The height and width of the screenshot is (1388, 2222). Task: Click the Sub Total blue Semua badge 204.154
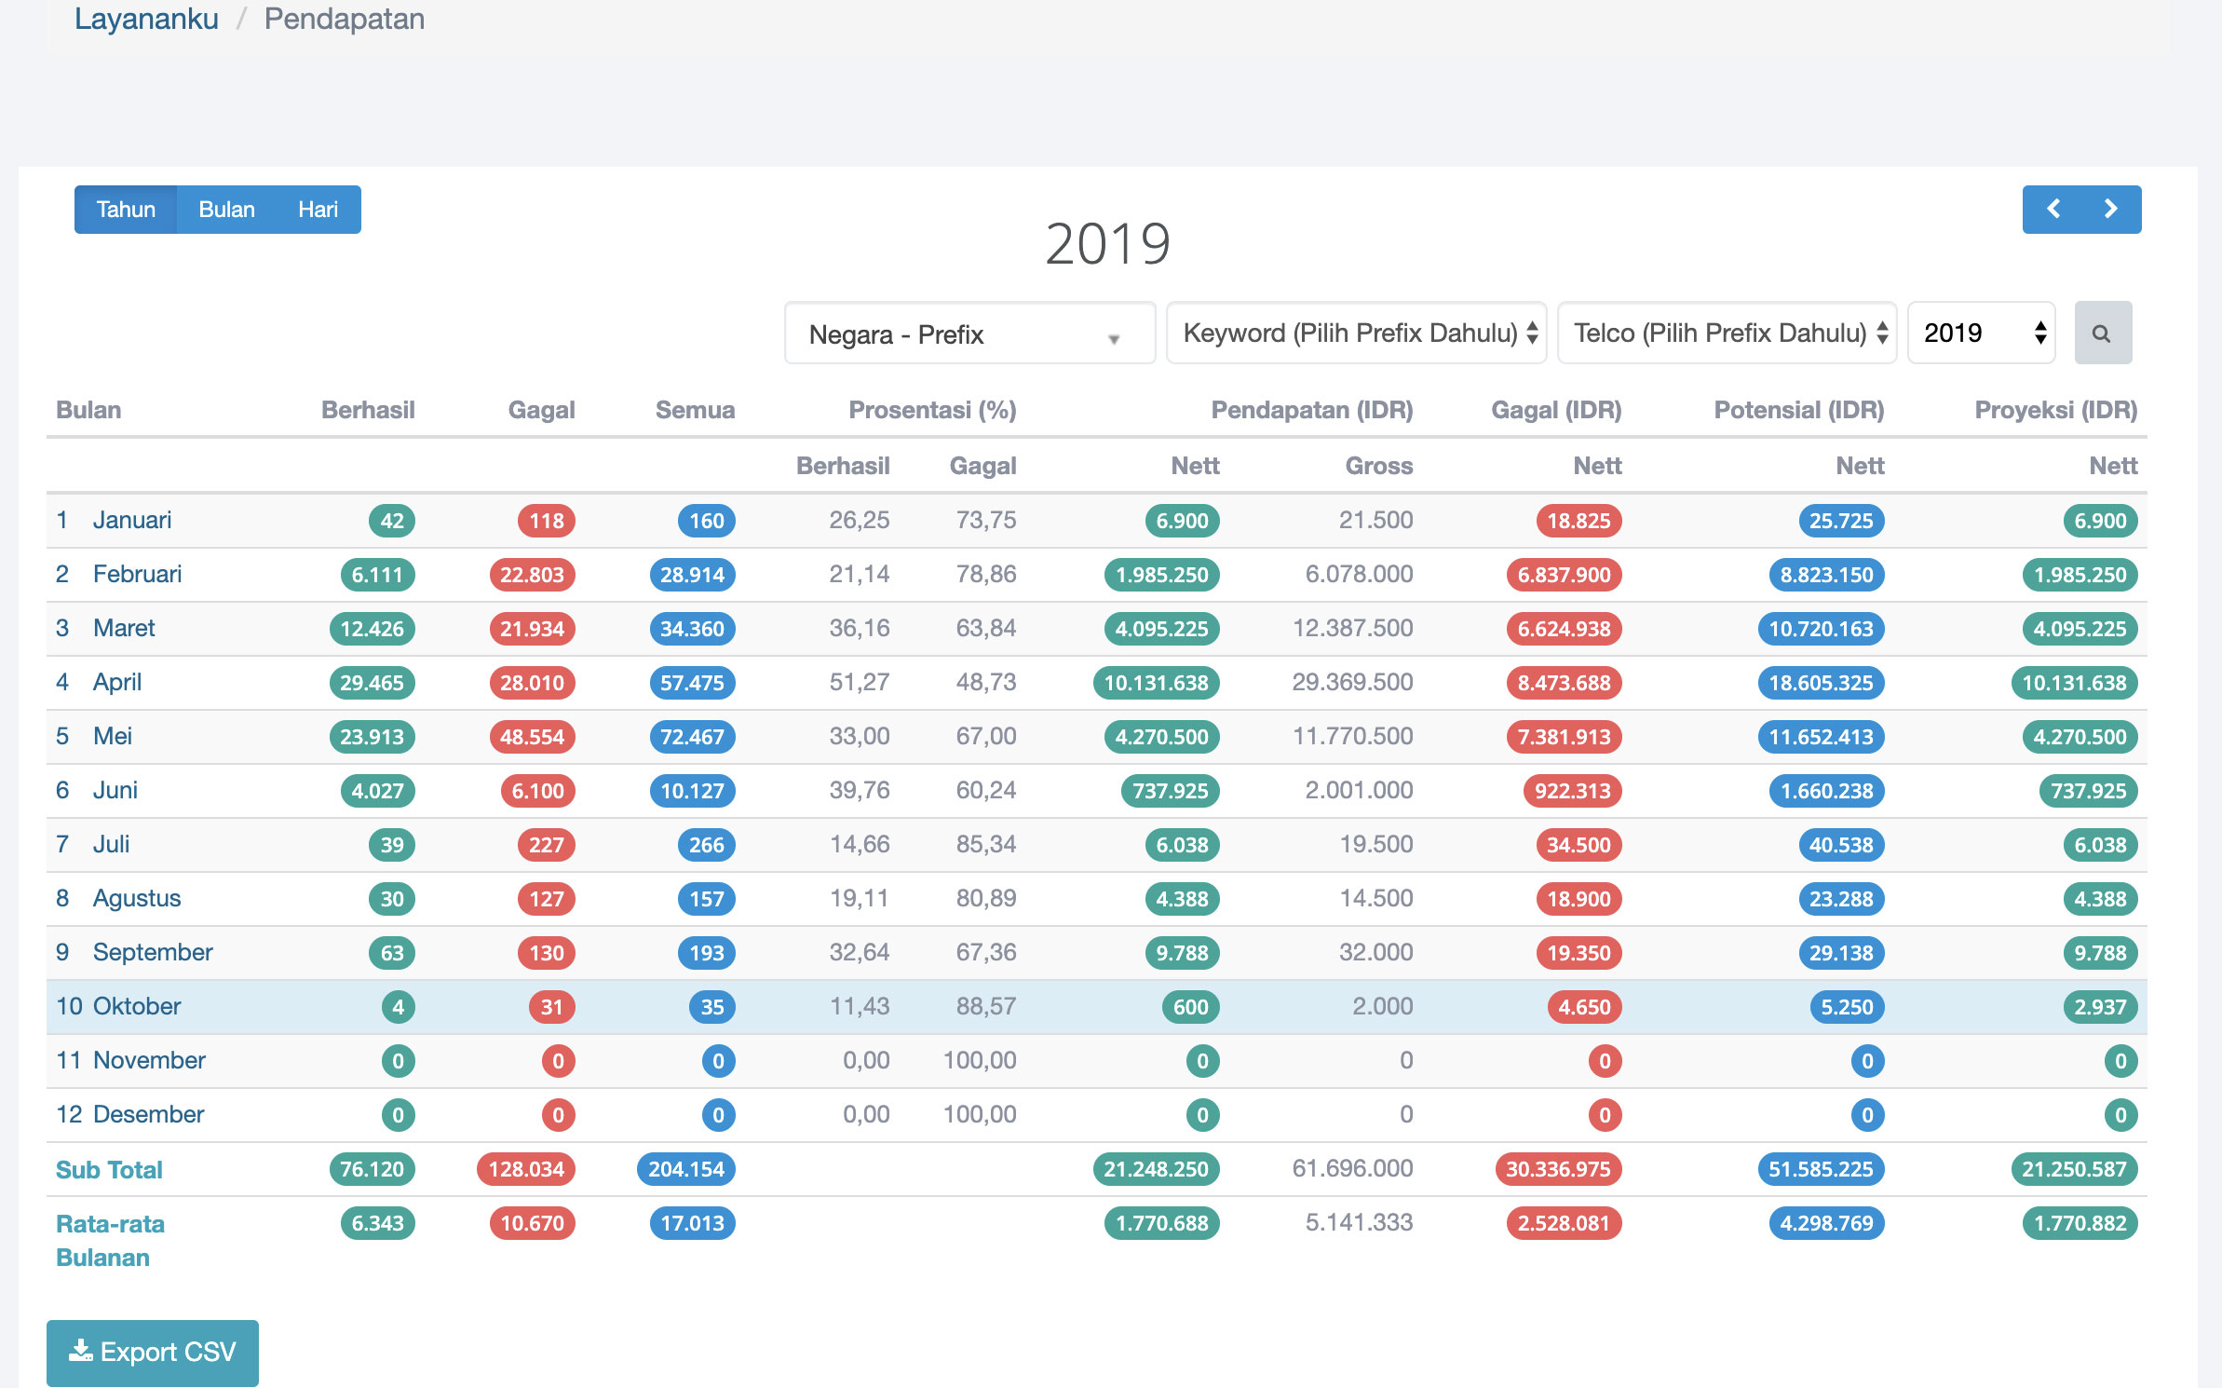(686, 1169)
